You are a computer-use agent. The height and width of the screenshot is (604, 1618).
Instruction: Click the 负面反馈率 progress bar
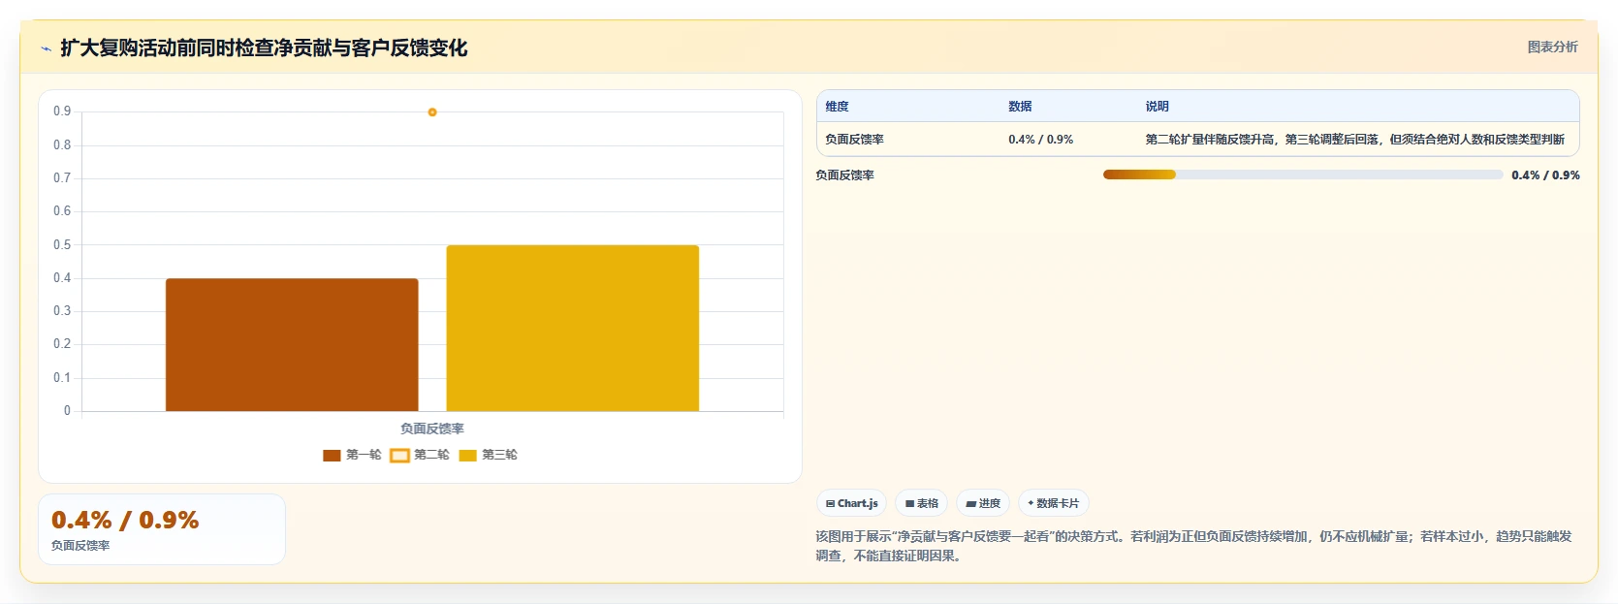[x=1303, y=175]
